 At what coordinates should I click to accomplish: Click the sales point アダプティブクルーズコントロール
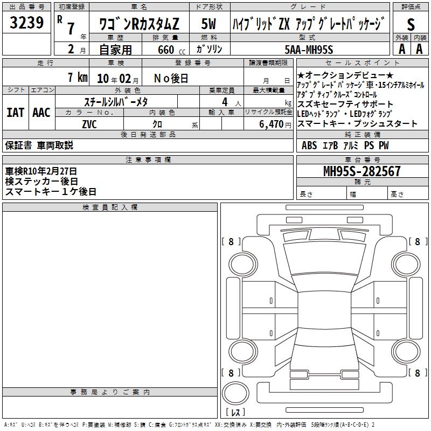337,95
